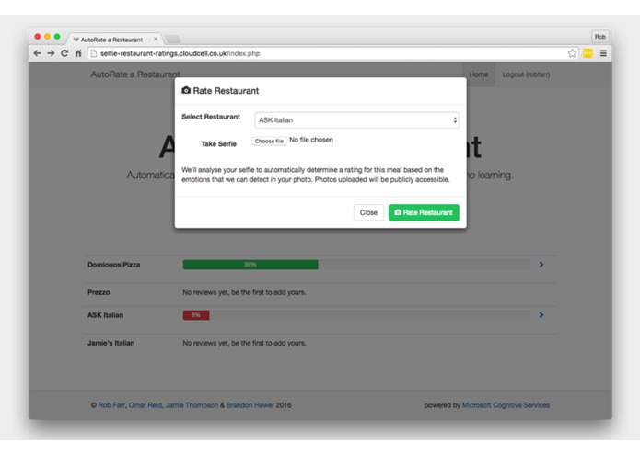The image size is (640, 454).
Task: Reload the page with refresh icon
Action: point(64,53)
